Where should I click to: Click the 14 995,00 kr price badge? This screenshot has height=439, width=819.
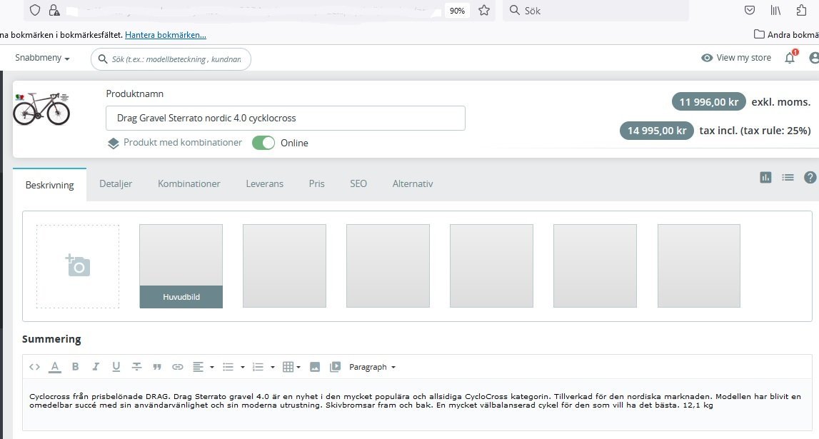point(657,131)
